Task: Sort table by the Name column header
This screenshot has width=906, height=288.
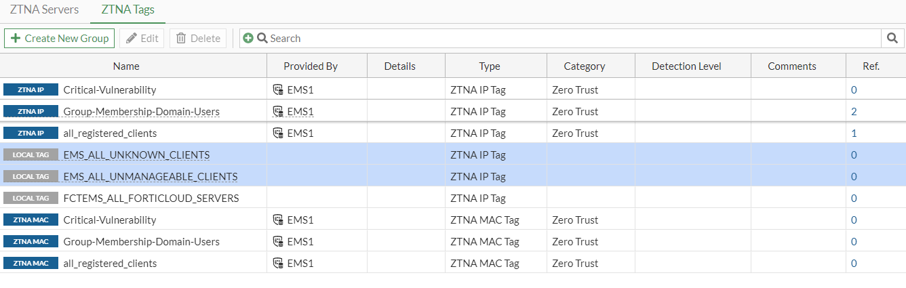Action: coord(126,66)
